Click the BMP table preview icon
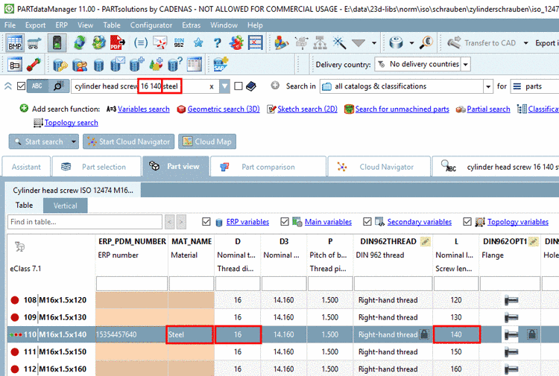The image size is (559, 376). click(15, 43)
